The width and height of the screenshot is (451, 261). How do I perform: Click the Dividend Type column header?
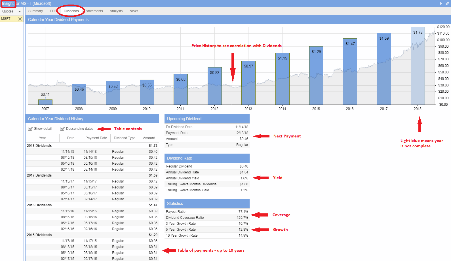[125, 138]
